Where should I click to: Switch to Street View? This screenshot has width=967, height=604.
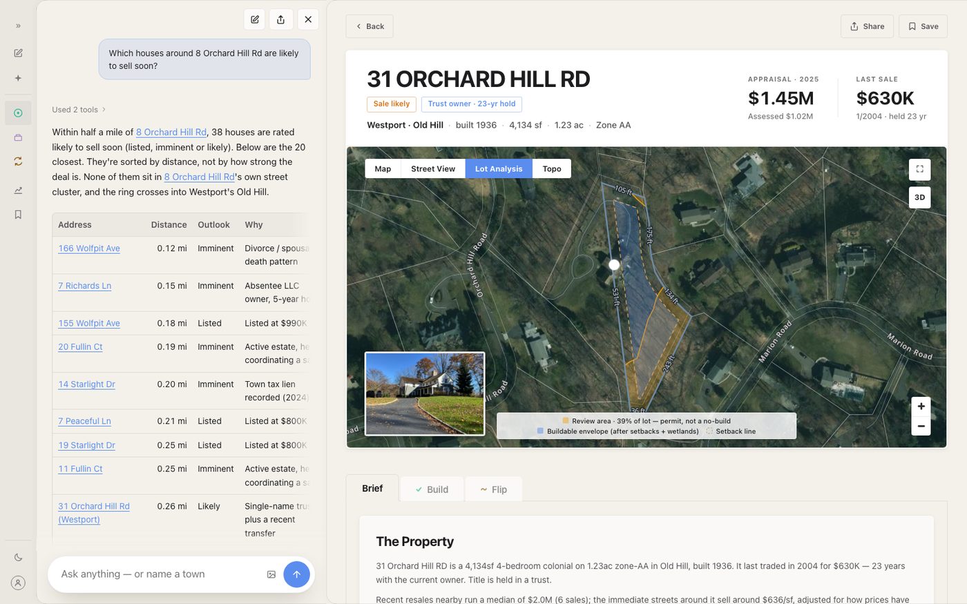(x=433, y=169)
